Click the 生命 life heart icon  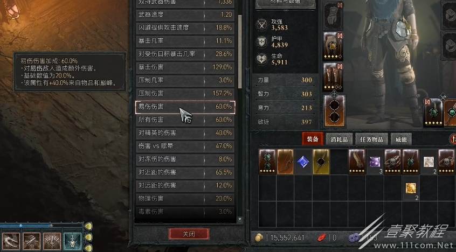(261, 59)
